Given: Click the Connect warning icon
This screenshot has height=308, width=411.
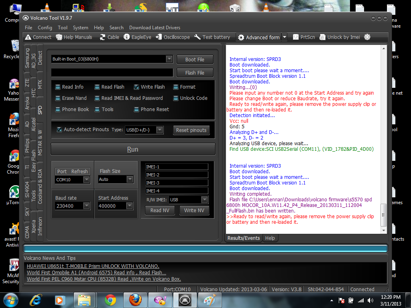Looking at the screenshot, I should [x=28, y=37].
